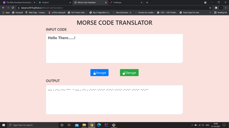Open the Practice for crackin... bookmark

[x=145, y=13]
